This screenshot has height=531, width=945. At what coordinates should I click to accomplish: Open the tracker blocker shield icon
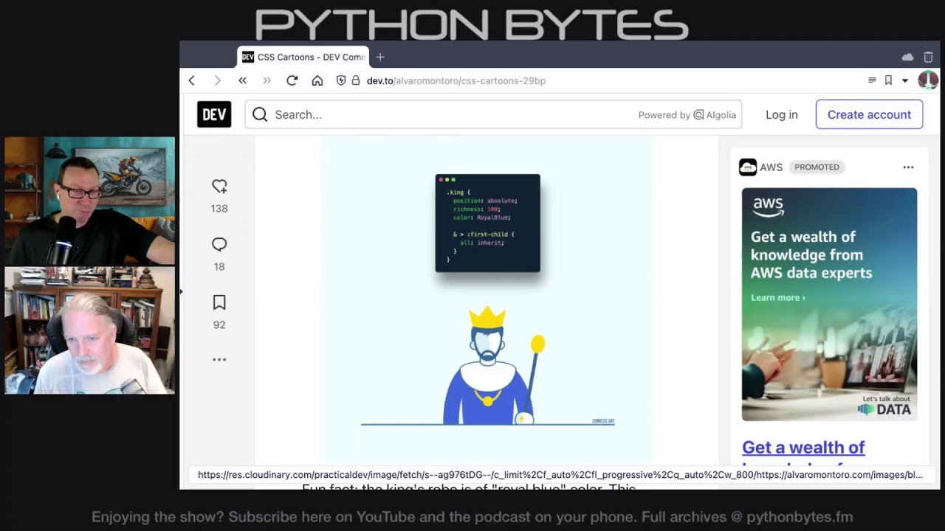[x=340, y=80]
